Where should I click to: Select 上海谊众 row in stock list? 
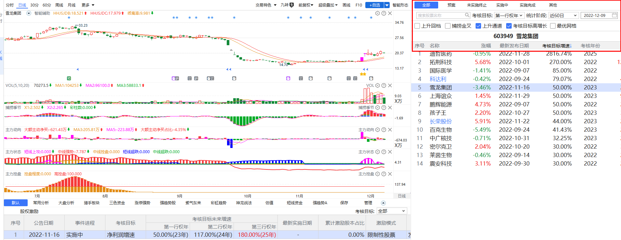point(516,96)
